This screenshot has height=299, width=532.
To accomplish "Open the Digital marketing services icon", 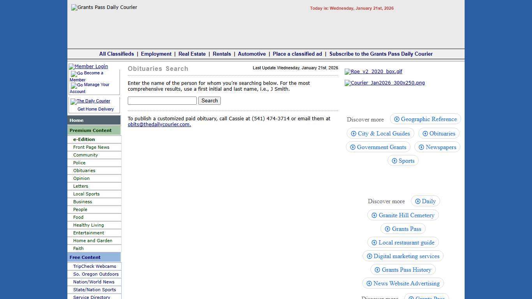I will (369, 256).
